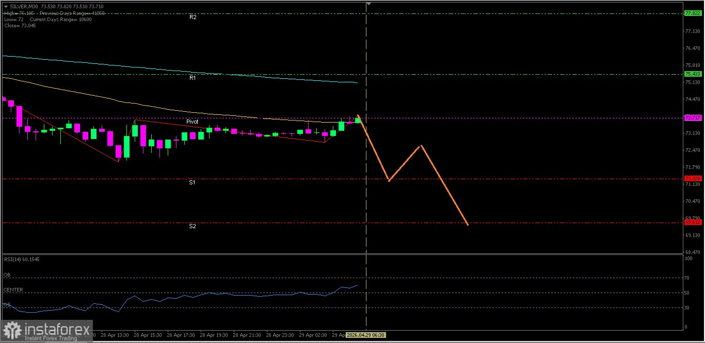Click the R2 resistance label

[193, 17]
